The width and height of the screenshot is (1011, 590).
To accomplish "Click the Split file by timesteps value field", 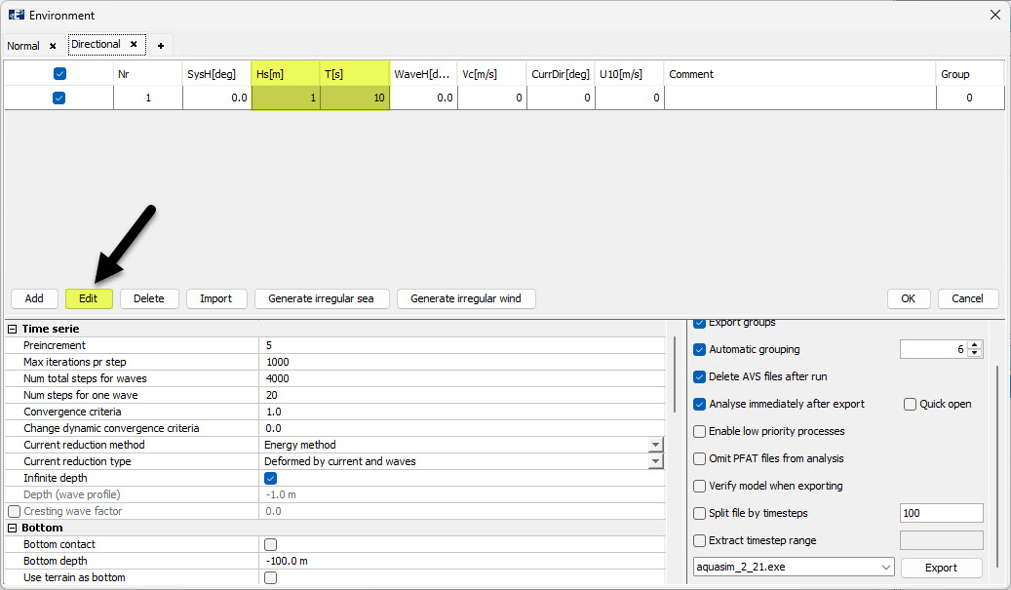I will [x=941, y=513].
